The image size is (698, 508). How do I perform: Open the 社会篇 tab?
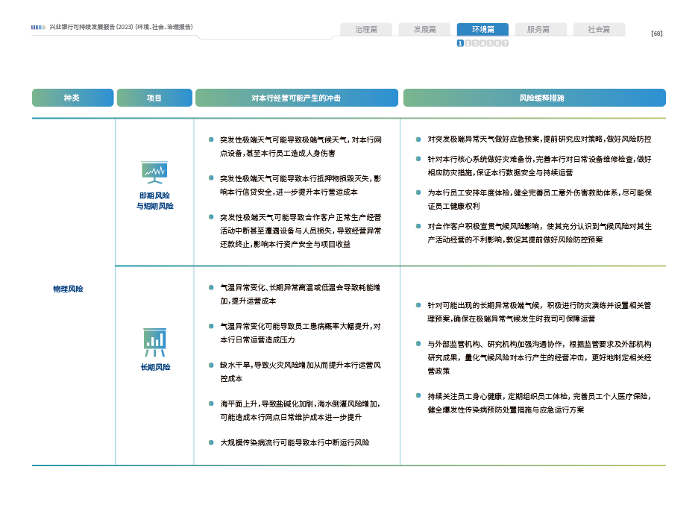(x=599, y=30)
